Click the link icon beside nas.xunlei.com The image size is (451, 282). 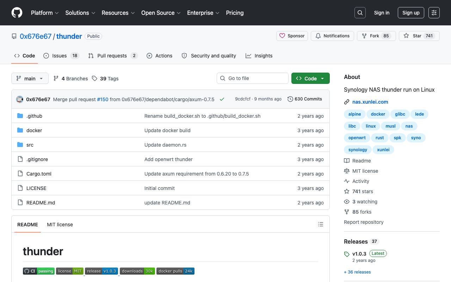click(x=347, y=102)
